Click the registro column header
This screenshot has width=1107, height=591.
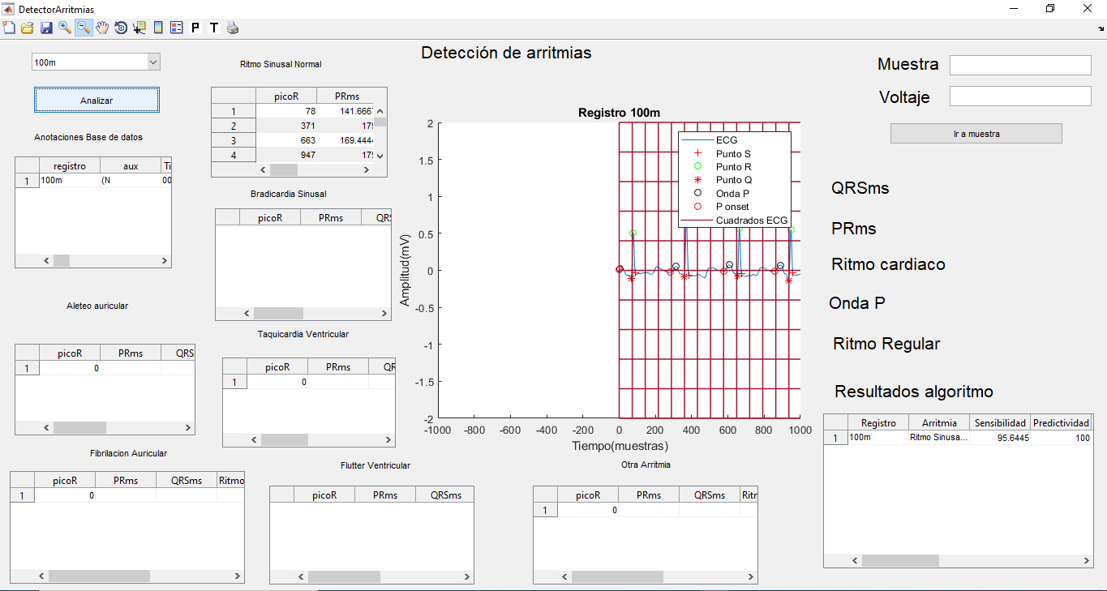[70, 166]
